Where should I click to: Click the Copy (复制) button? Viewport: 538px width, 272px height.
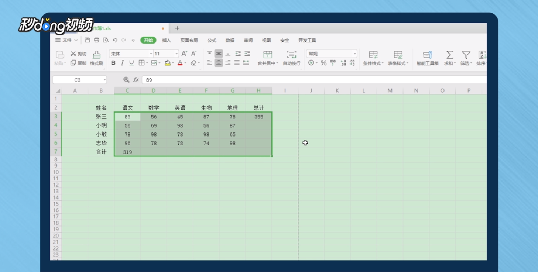78,63
